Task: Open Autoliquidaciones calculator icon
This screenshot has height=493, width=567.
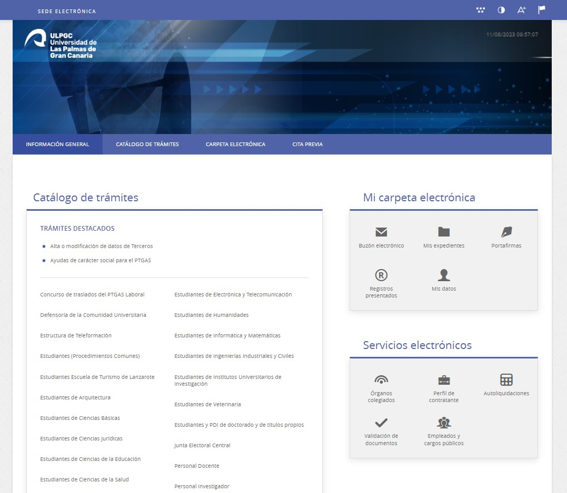Action: (506, 379)
